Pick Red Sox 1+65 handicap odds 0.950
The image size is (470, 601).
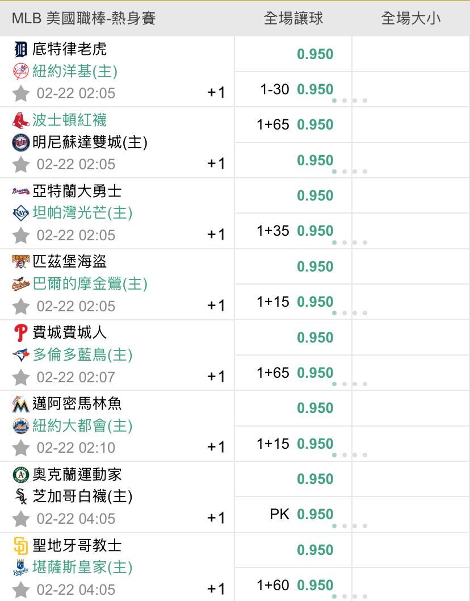(x=315, y=124)
